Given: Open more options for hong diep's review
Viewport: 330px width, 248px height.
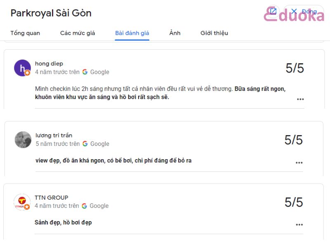Looking at the screenshot, I should 300,99.
